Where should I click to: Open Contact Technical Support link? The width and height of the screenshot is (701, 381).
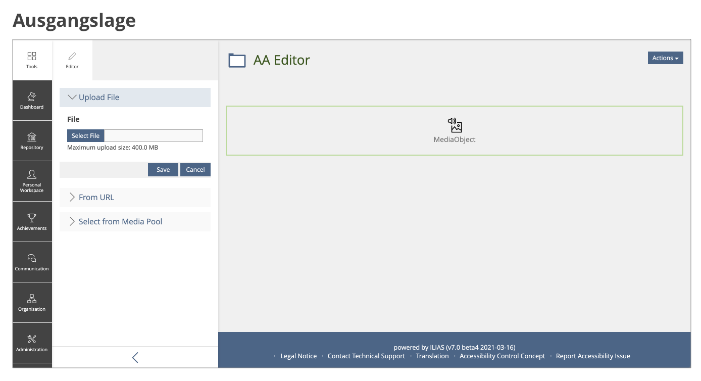[x=366, y=356]
